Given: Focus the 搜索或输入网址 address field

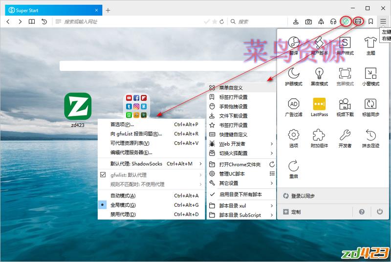Looking at the screenshot, I should tap(132, 22).
